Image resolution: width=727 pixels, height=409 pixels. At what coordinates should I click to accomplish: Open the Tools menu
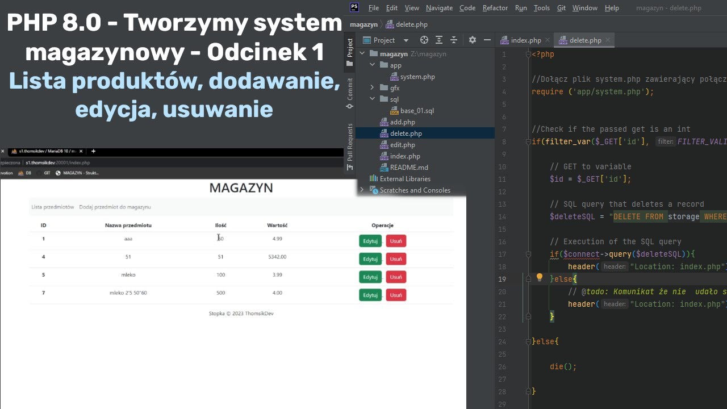(x=542, y=8)
